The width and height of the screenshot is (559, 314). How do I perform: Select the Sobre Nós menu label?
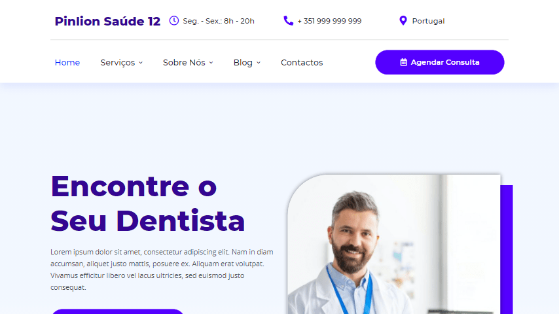(x=184, y=62)
